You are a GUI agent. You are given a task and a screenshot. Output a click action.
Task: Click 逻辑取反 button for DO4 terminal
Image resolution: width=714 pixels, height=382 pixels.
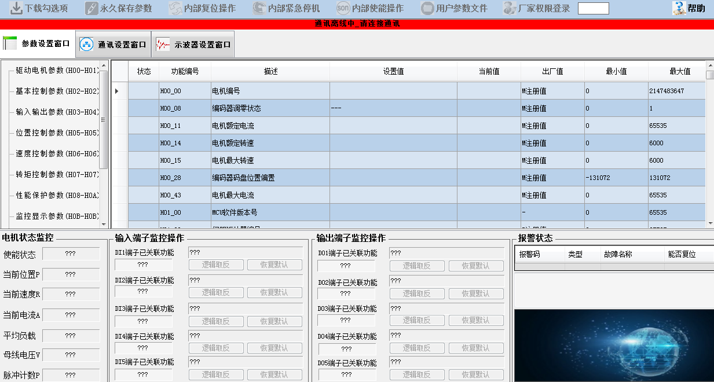(x=417, y=348)
